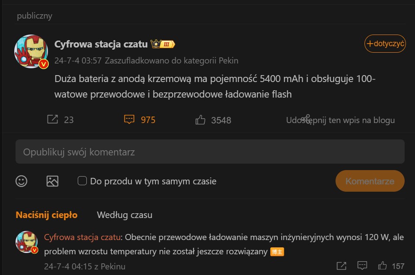Click the share icon beside "Udostępnij ten wpis"

[x=306, y=118]
